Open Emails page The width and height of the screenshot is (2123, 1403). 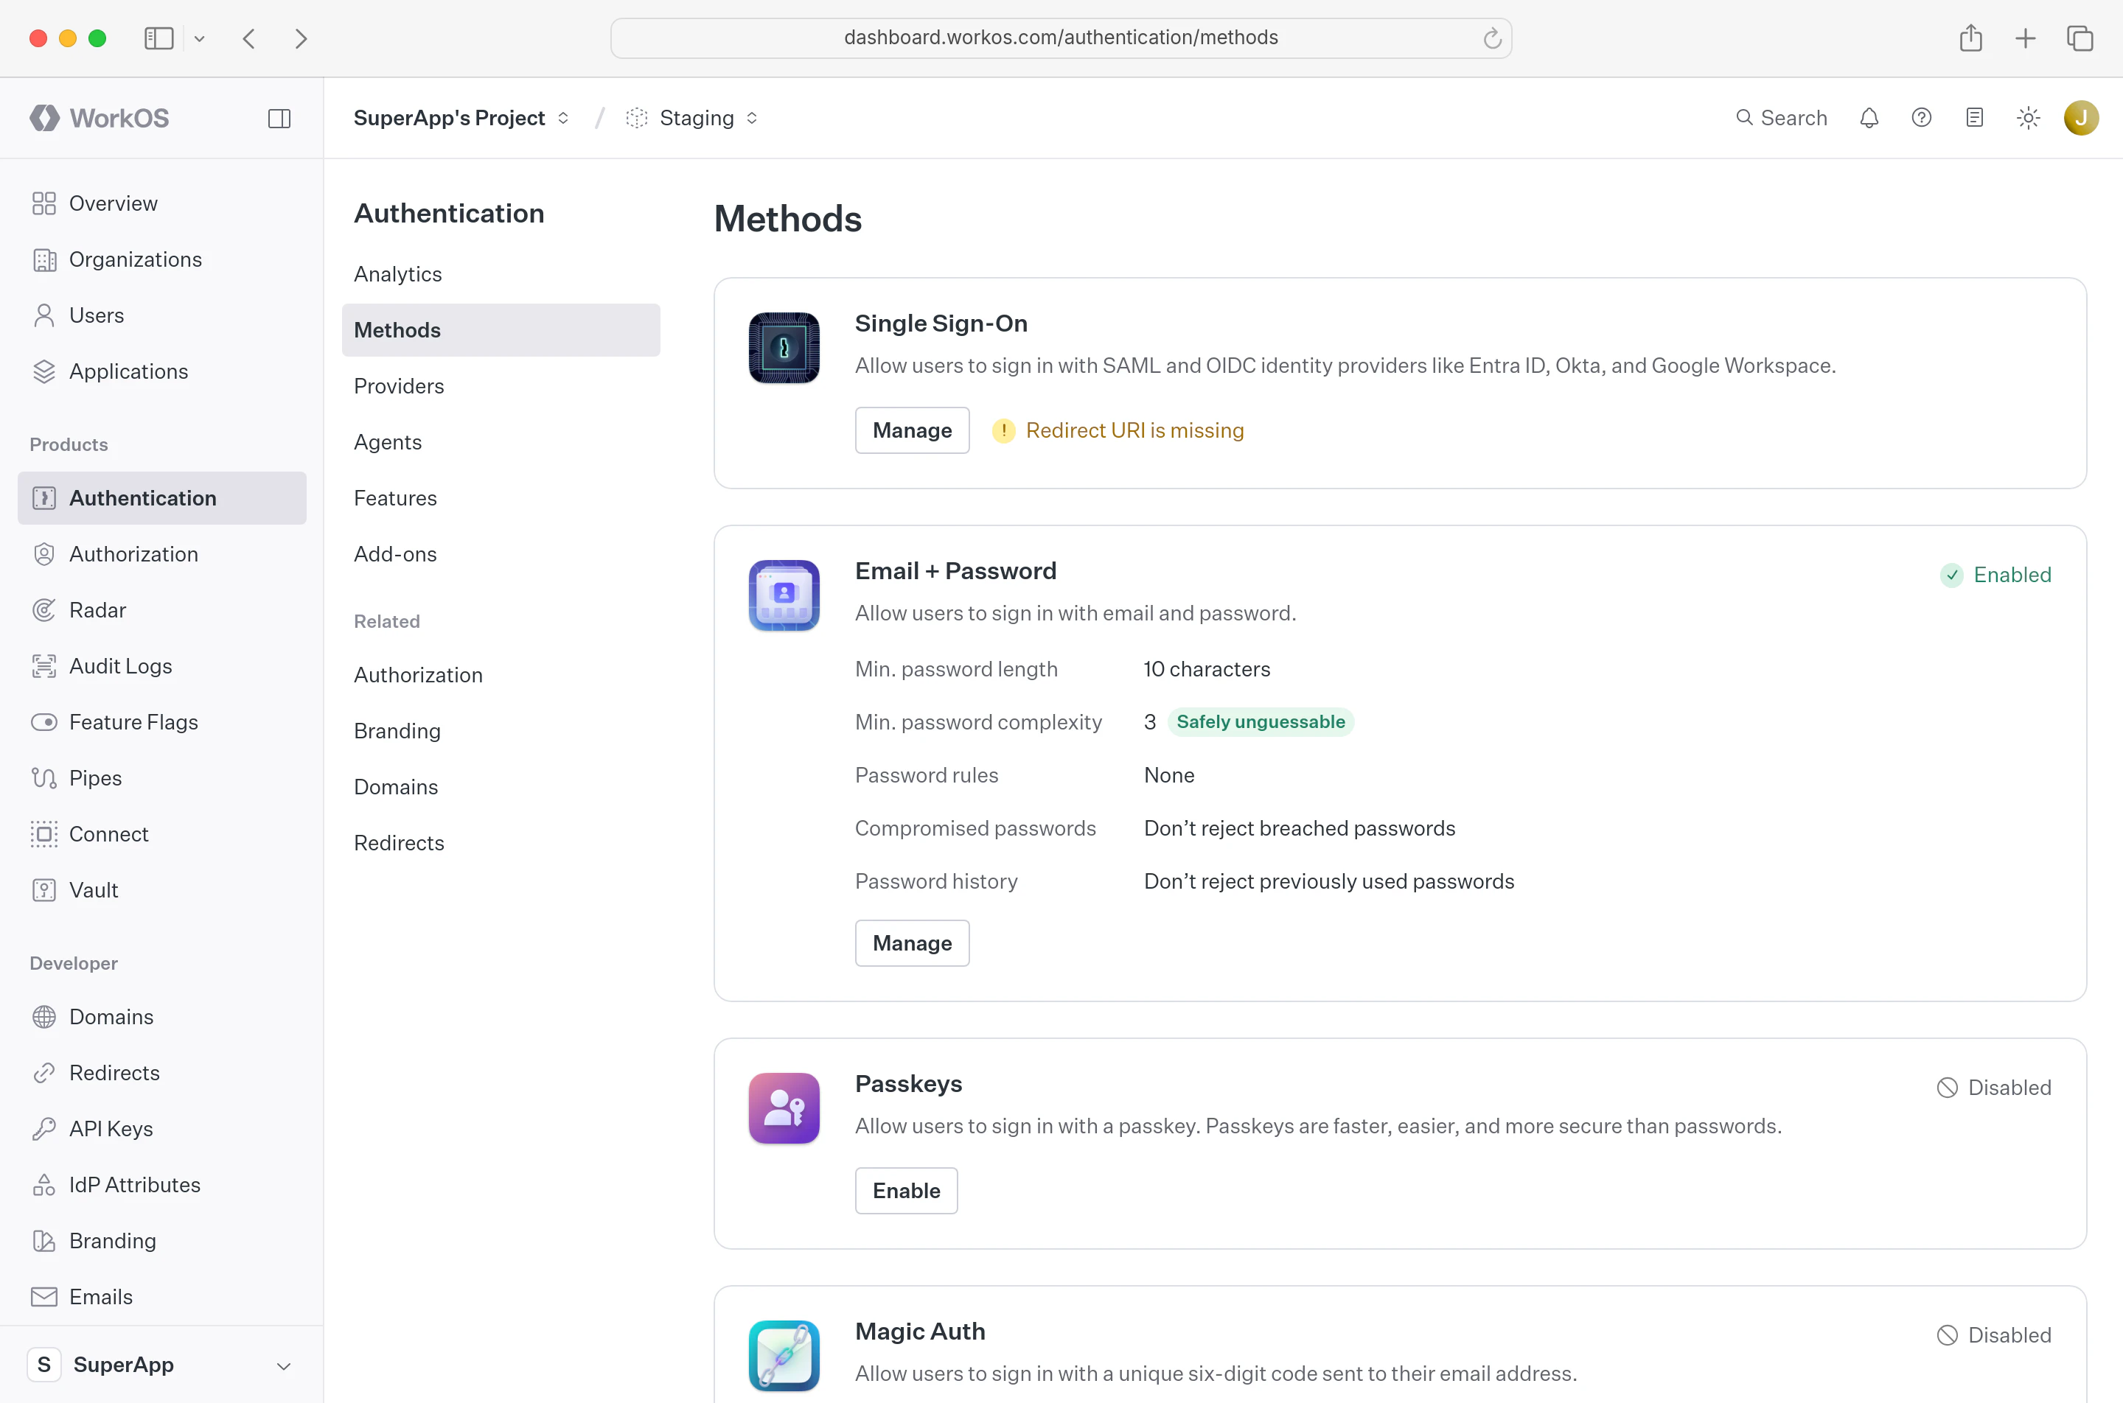tap(162, 1297)
